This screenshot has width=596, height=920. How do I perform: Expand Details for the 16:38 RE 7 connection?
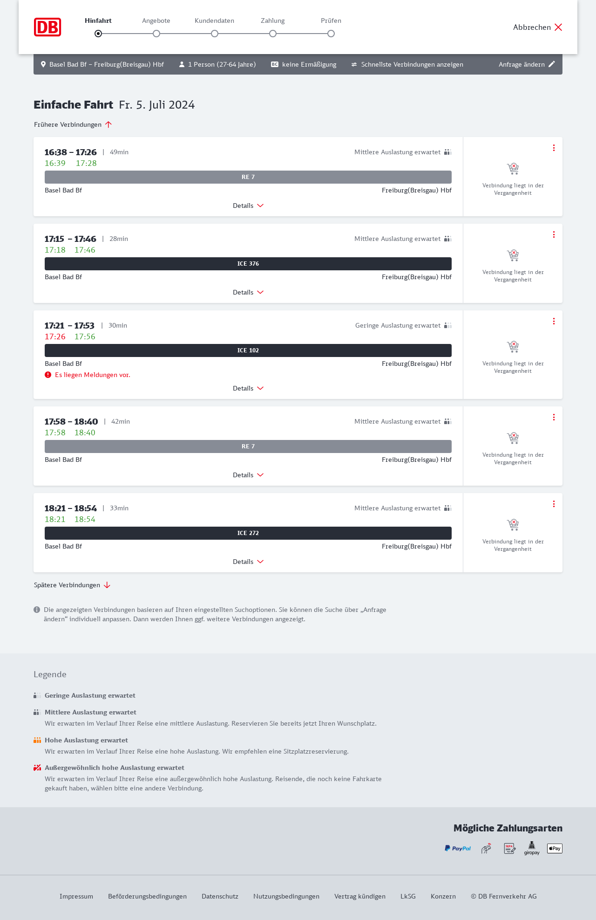248,206
